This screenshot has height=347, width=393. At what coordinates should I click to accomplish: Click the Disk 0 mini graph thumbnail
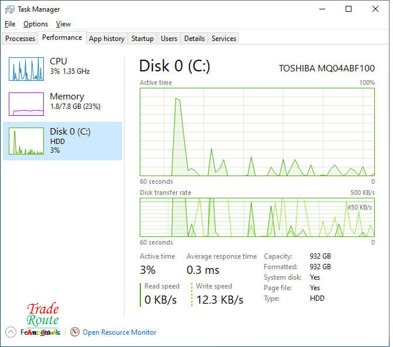coord(26,141)
